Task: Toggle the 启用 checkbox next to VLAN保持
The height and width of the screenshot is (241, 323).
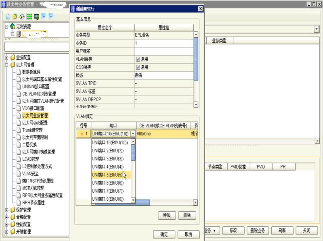Action: 138,59
